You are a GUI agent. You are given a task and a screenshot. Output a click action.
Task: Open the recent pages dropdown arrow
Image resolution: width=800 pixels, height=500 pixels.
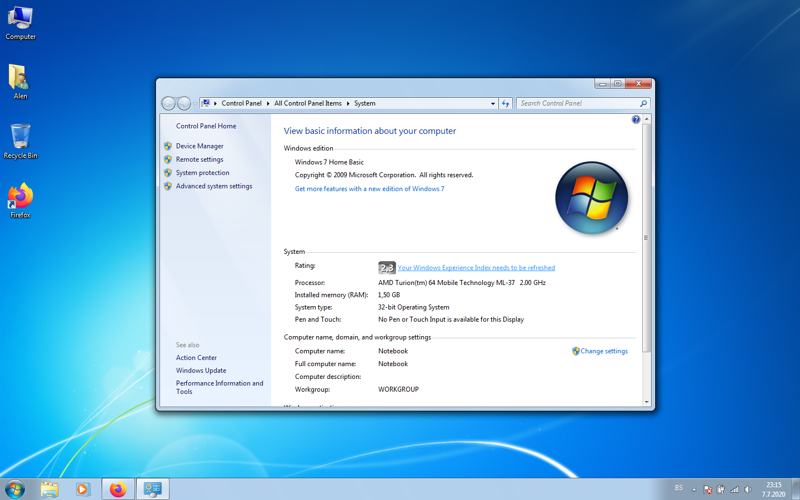pyautogui.click(x=195, y=104)
